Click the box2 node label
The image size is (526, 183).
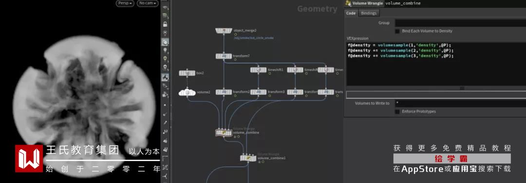pos(200,73)
